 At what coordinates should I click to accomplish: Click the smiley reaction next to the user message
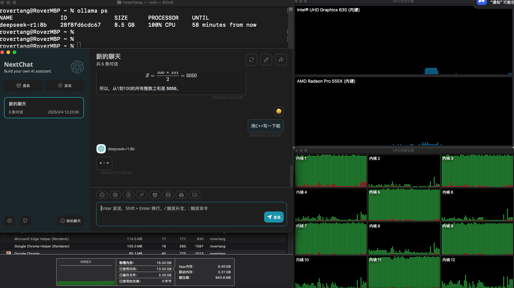(279, 111)
